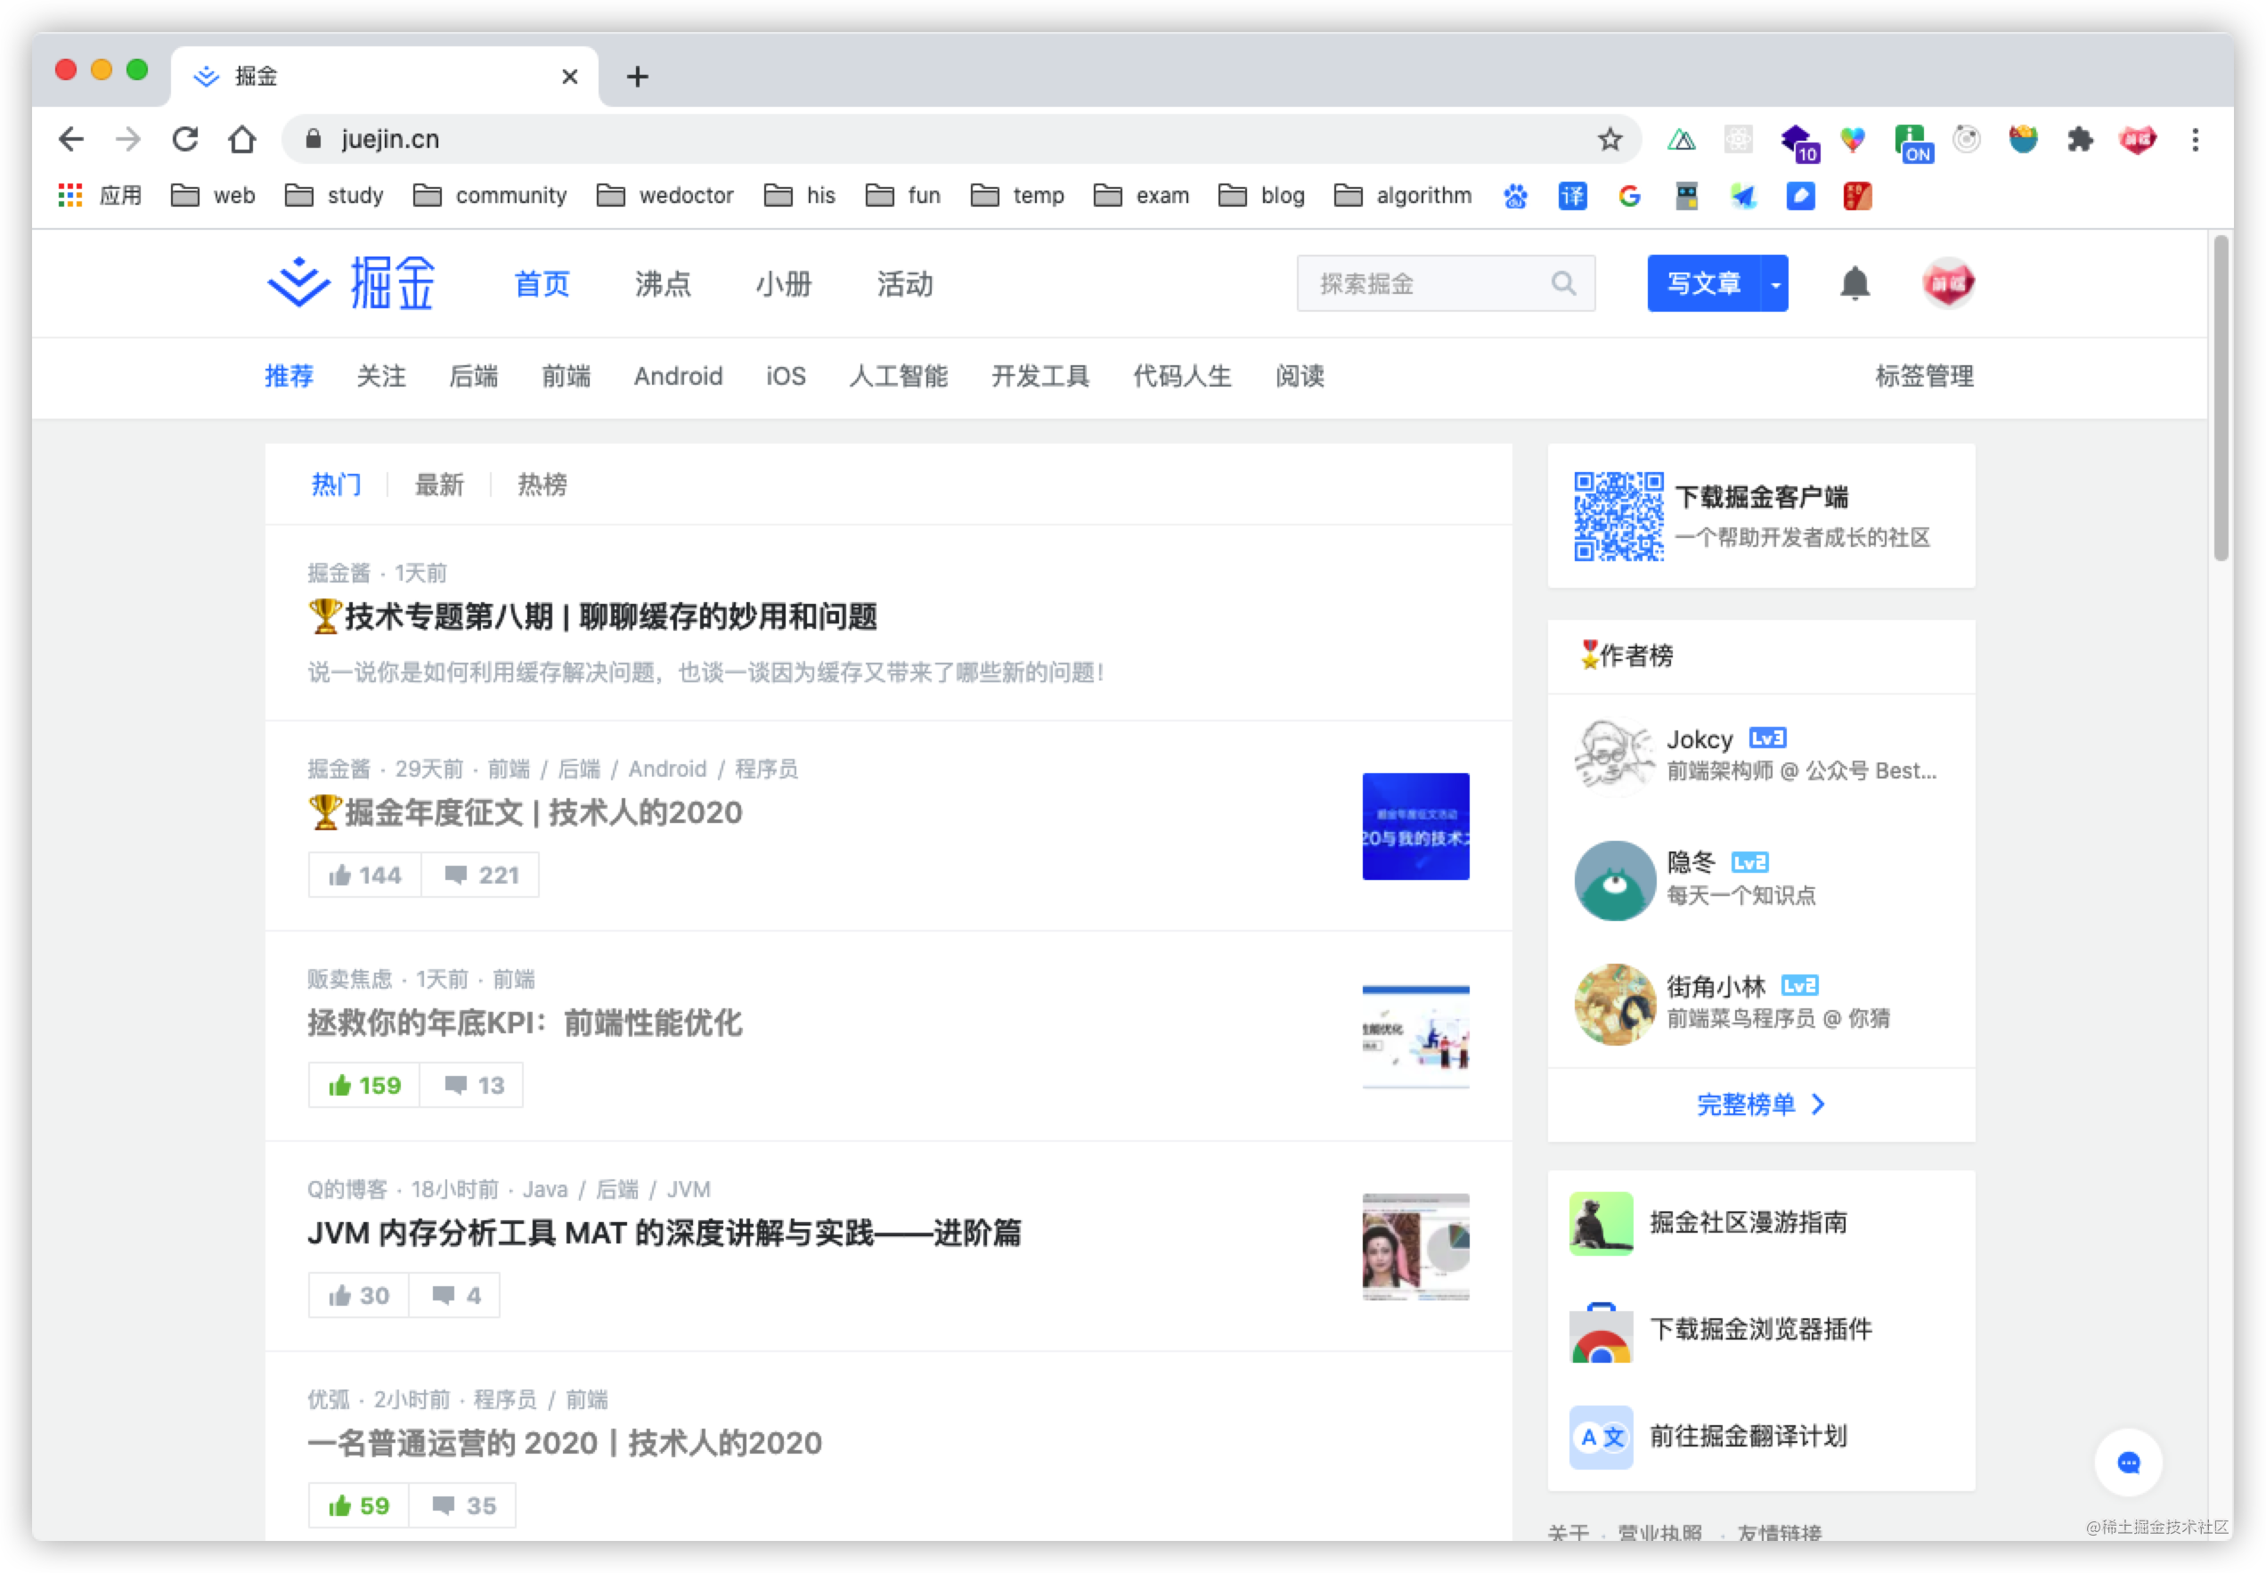Select the 人工智能 category tab
The height and width of the screenshot is (1573, 2266).
pyautogui.click(x=898, y=376)
